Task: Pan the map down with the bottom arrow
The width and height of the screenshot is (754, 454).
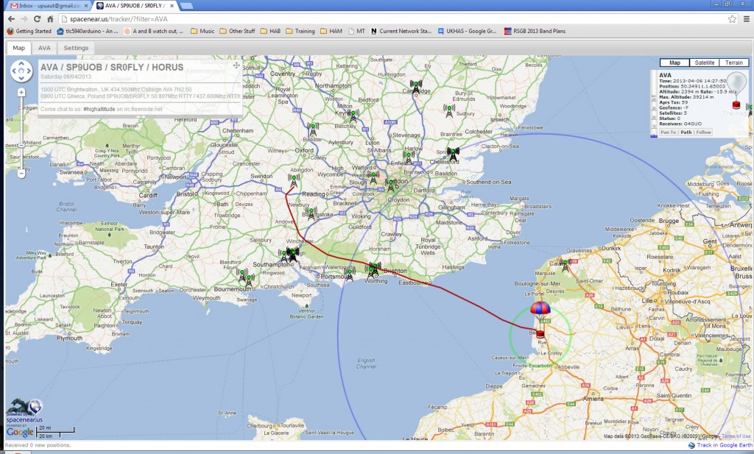Action: coord(21,78)
